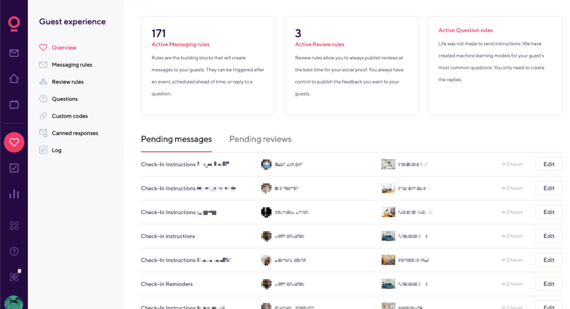Open the inbox mail icon in the left rail

[14, 53]
